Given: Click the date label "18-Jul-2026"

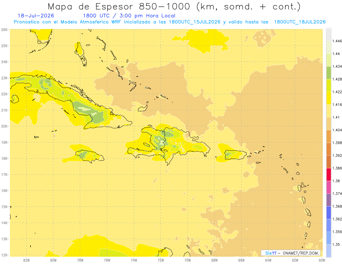Looking at the screenshot, I should [x=36, y=16].
